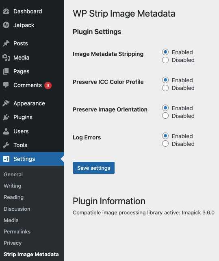The image size is (219, 261).
Task: Open the Posts menu item
Action: pyautogui.click(x=21, y=43)
